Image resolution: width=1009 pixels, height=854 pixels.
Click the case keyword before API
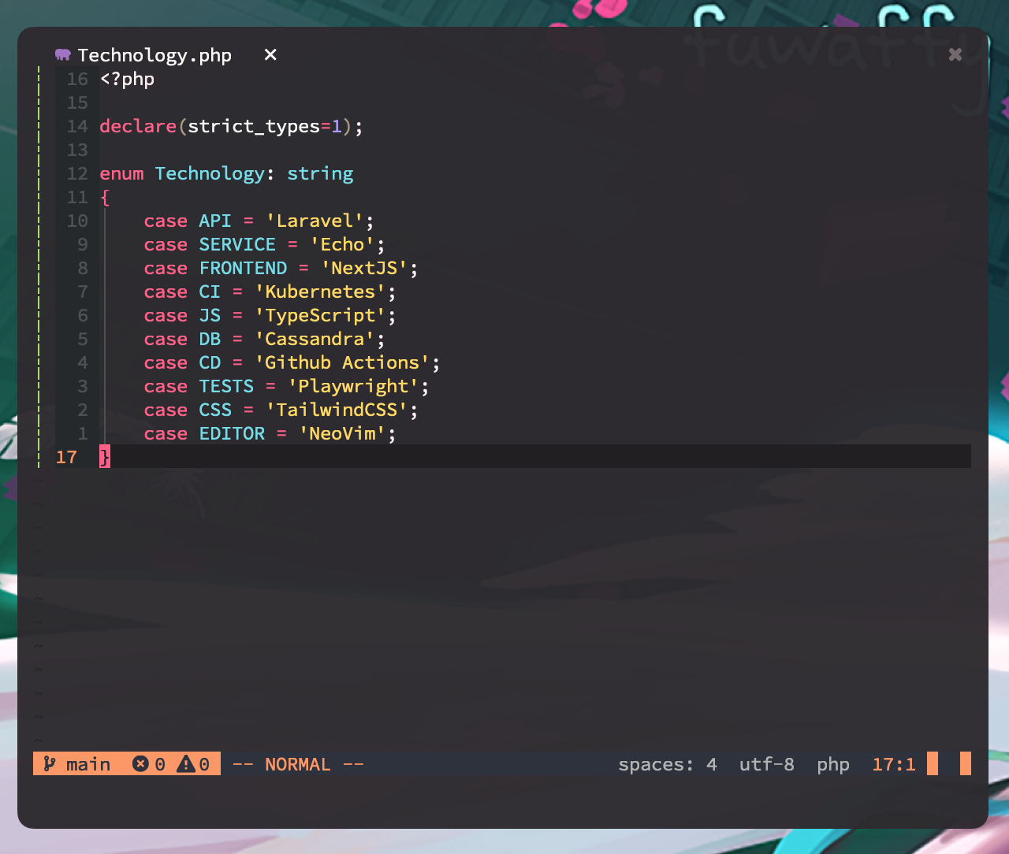pos(166,221)
